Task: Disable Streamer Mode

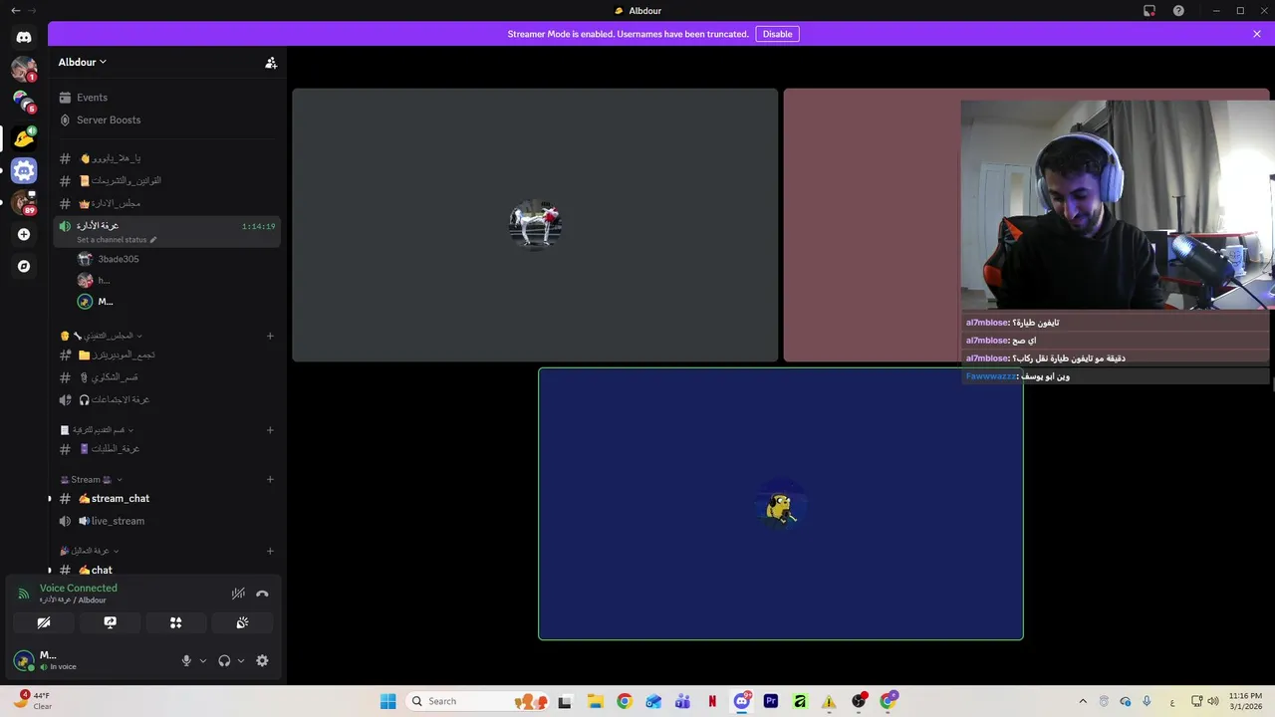Action: [x=777, y=34]
